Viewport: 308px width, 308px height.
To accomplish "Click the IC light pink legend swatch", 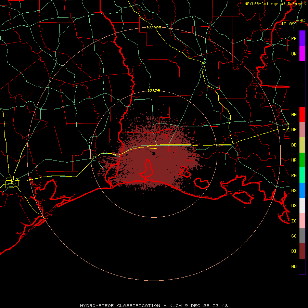I will [x=302, y=221].
